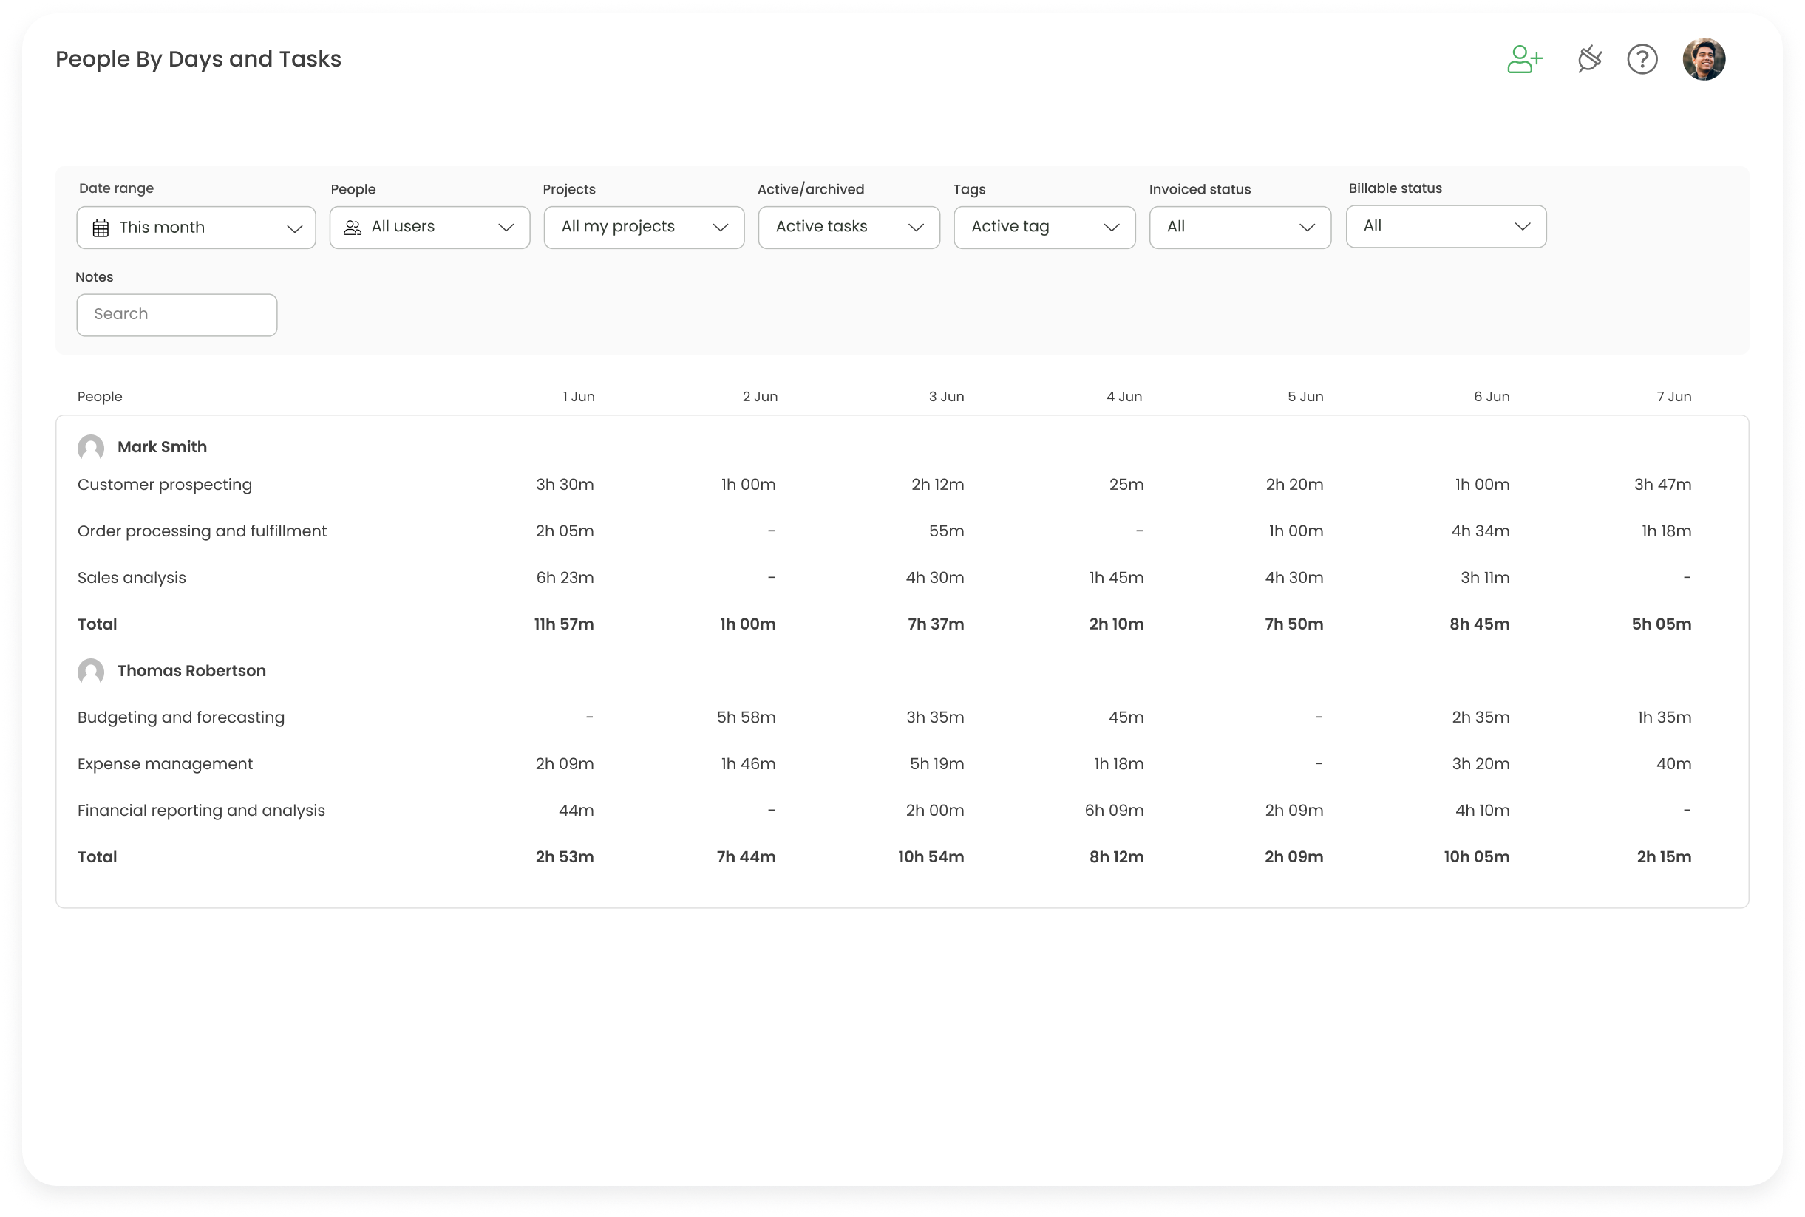The width and height of the screenshot is (1805, 1217).
Task: Click Mark Smith's profile avatar
Action: tap(91, 447)
